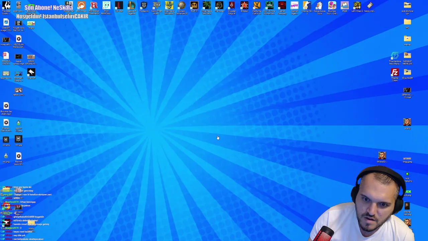The width and height of the screenshot is (428, 241).
Task: Launch PICO PARK Classic shortcut
Action: pyautogui.click(x=106, y=8)
